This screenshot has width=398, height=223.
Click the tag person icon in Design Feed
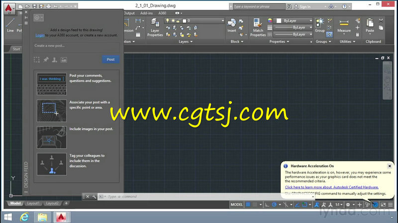click(55, 59)
